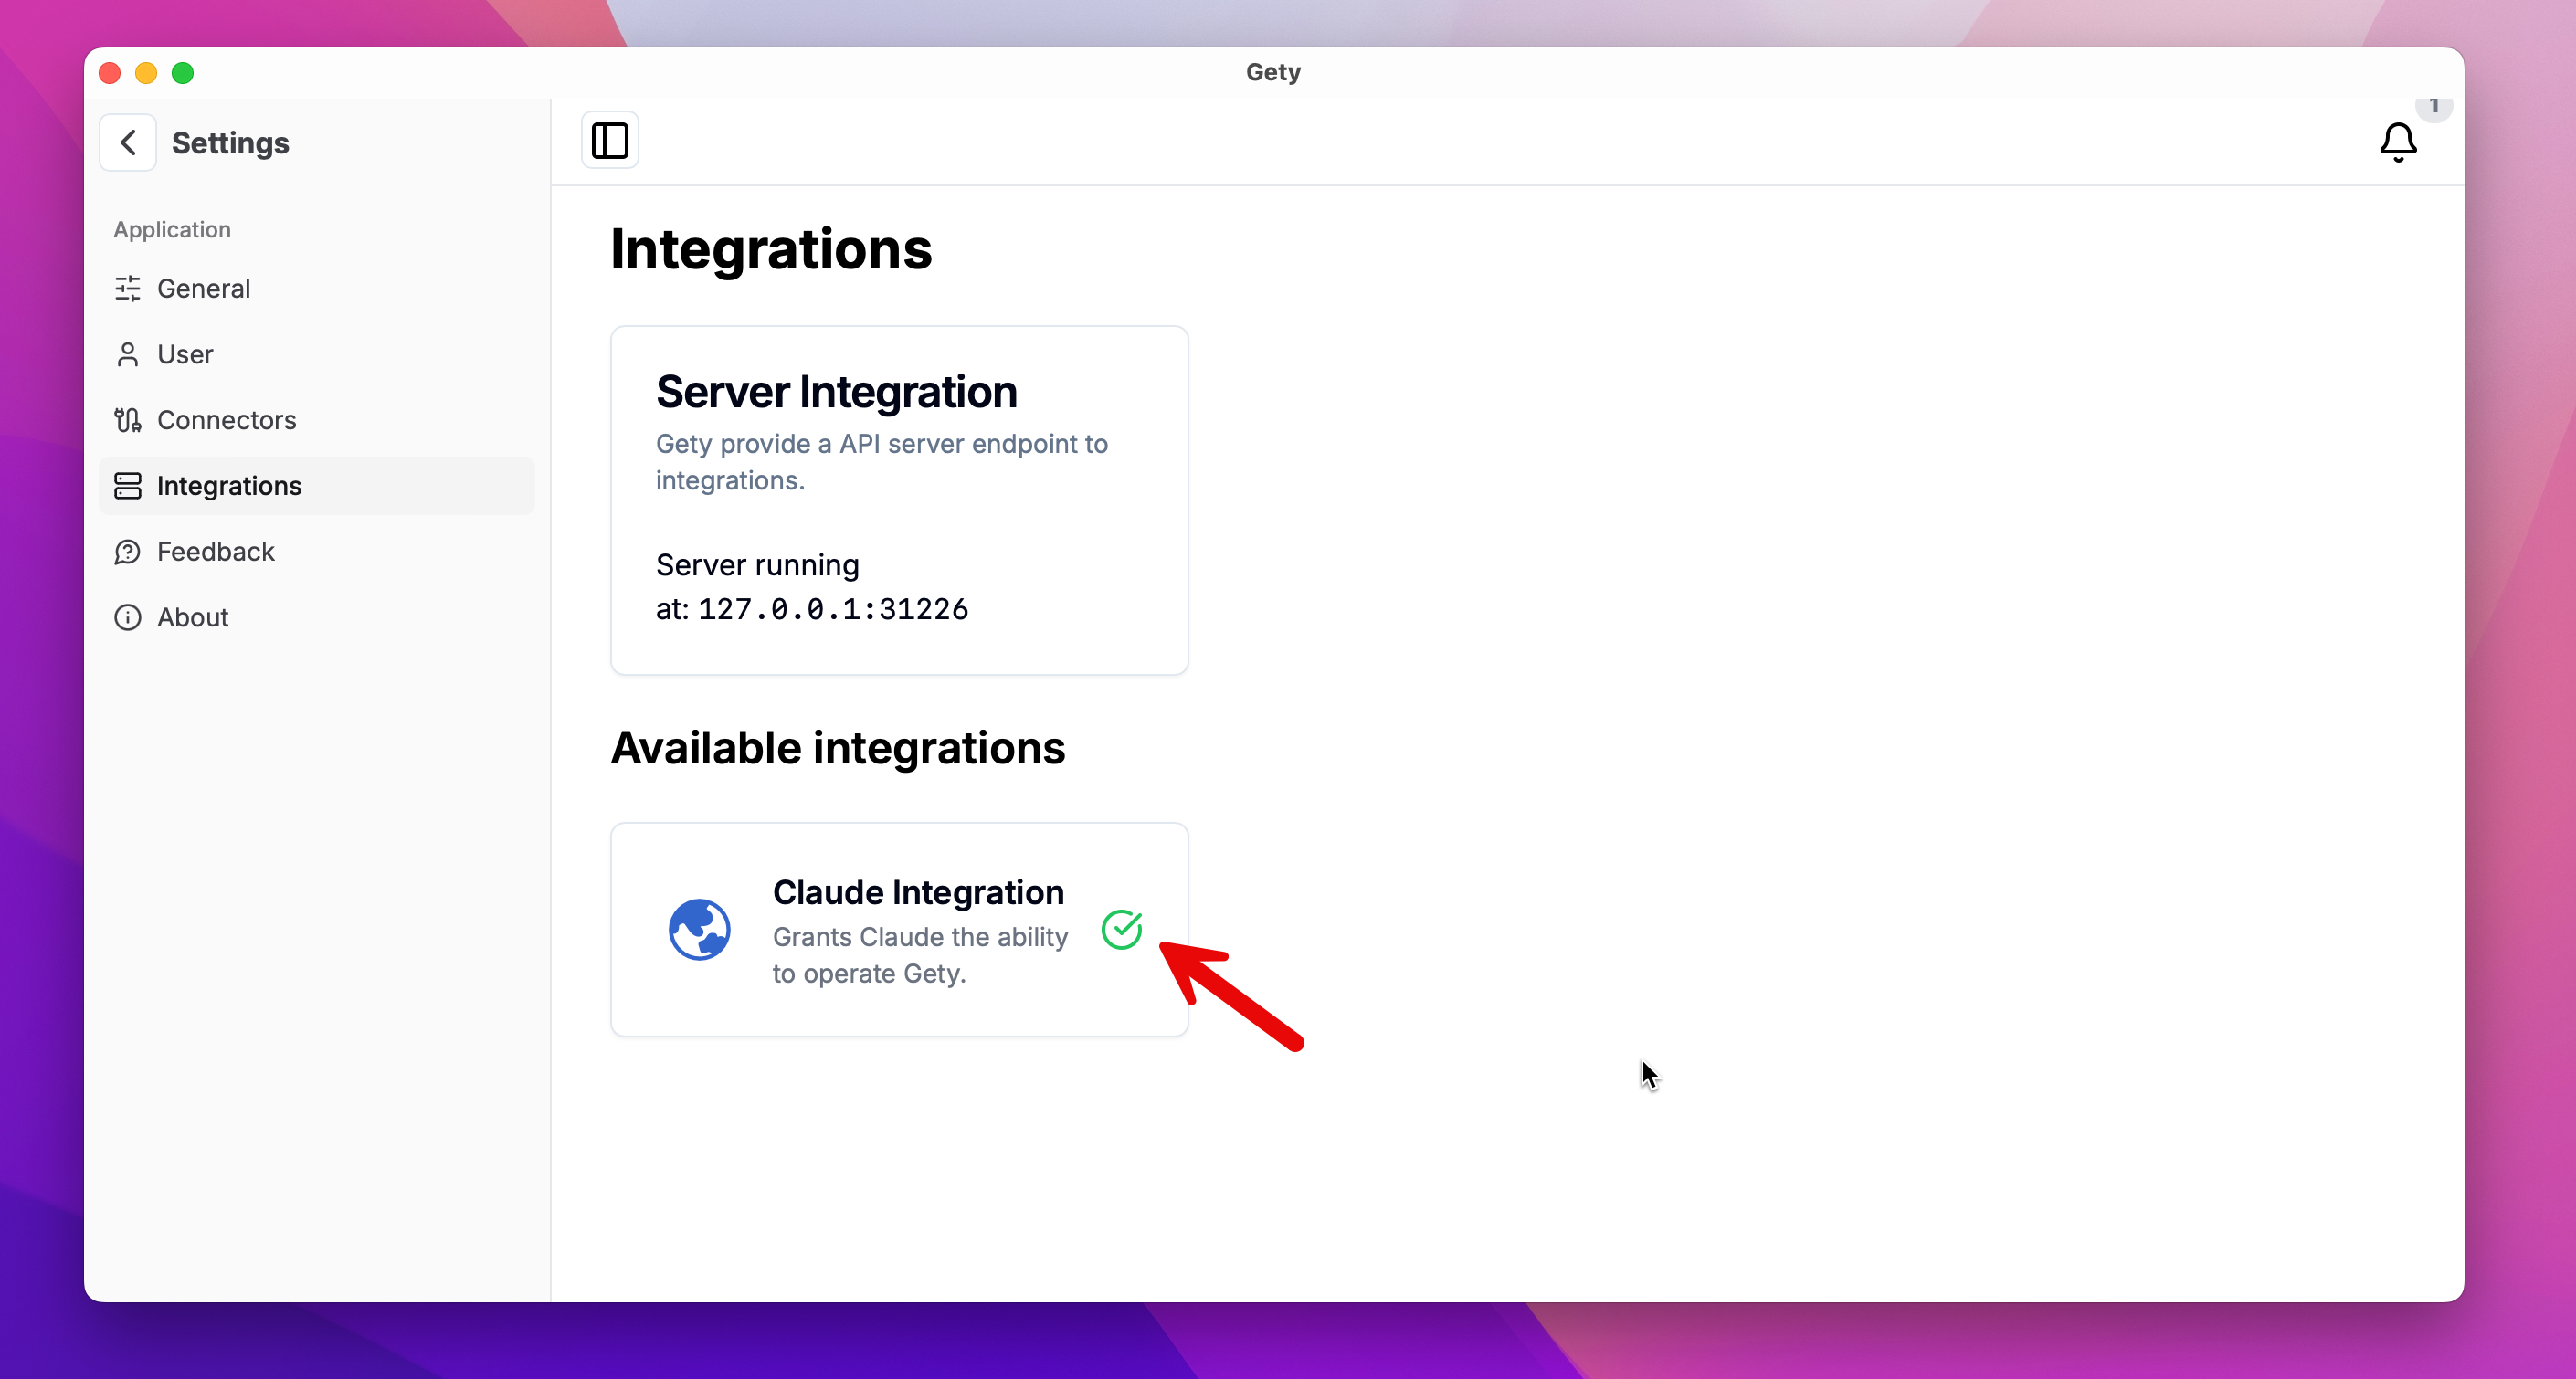Click the Claude Integration checkmark icon

tap(1123, 928)
